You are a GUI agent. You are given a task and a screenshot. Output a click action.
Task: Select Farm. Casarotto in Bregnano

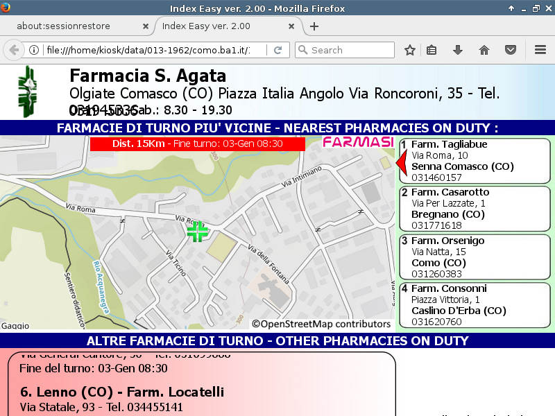[x=475, y=209]
